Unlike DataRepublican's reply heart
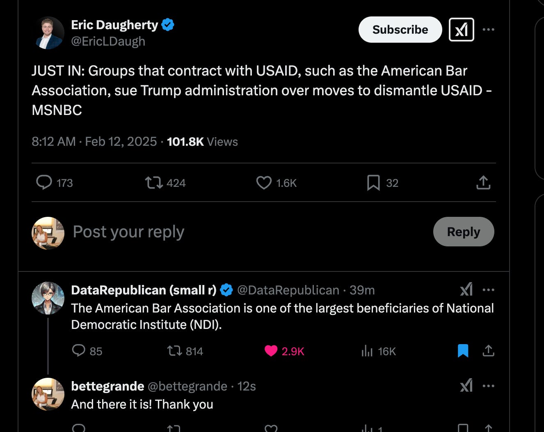Viewport: 544px width, 432px height. (x=271, y=351)
